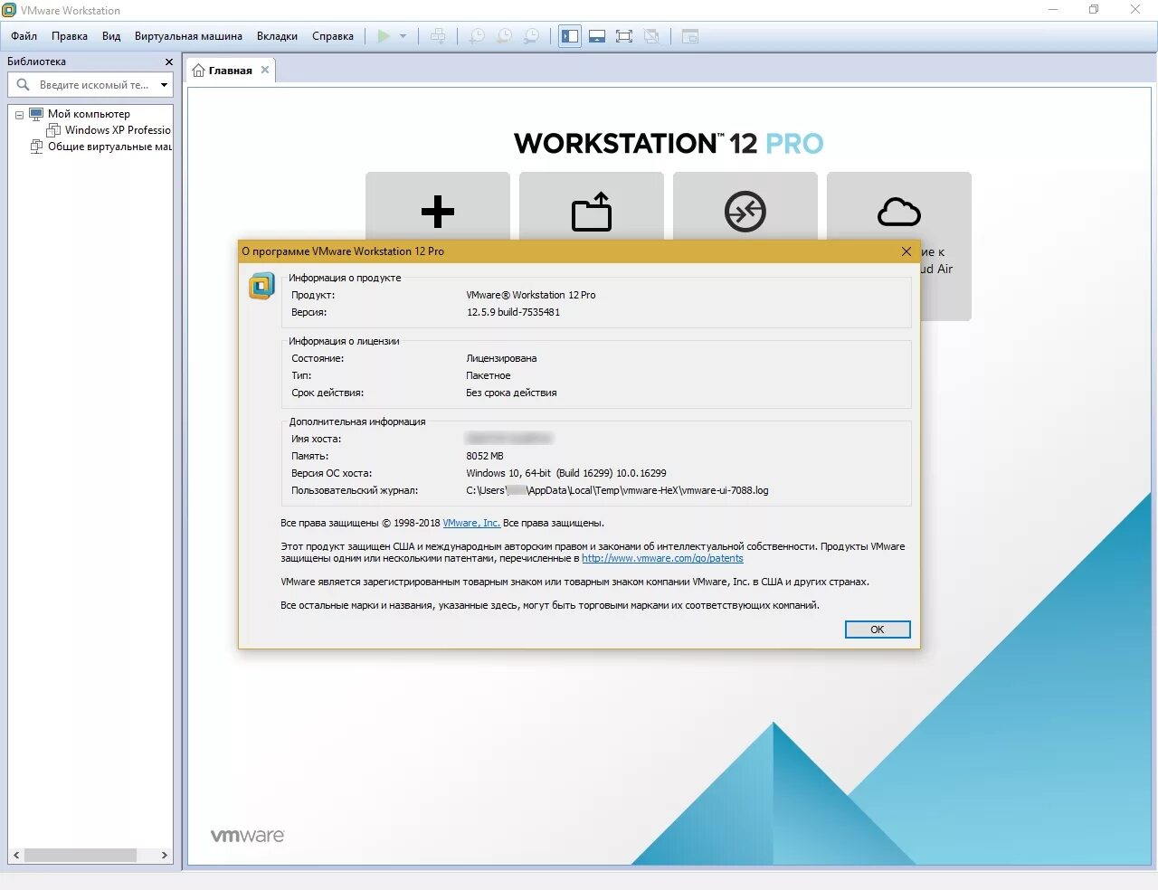1158x890 pixels.
Task: Open the VMware, Inc. link
Action: click(x=471, y=523)
